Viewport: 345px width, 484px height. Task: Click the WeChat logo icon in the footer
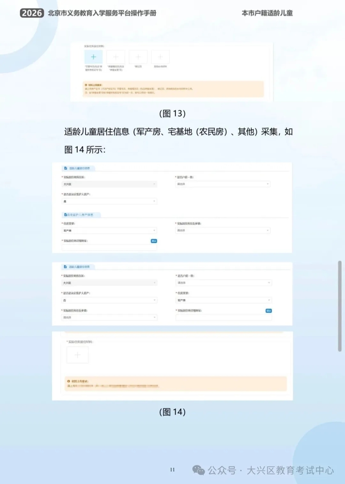tap(198, 470)
